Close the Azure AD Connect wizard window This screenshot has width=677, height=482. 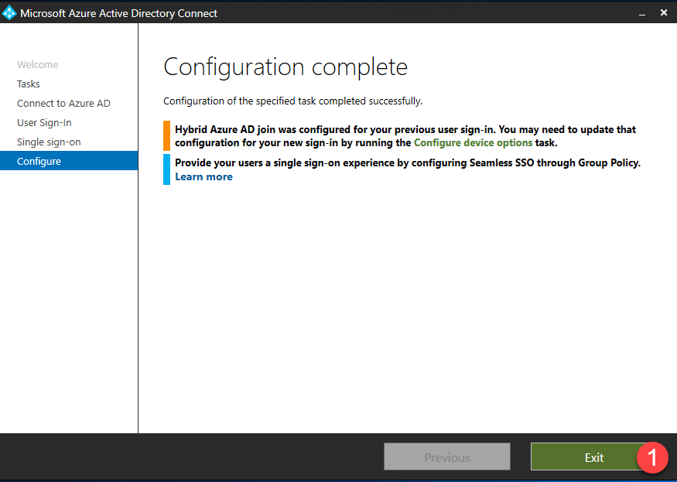(x=664, y=13)
